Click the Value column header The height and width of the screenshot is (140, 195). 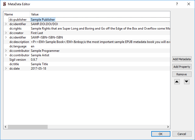coord(35,14)
